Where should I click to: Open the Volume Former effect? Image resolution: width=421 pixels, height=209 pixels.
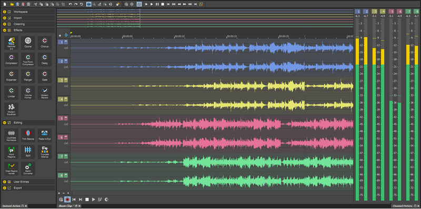coord(28,93)
